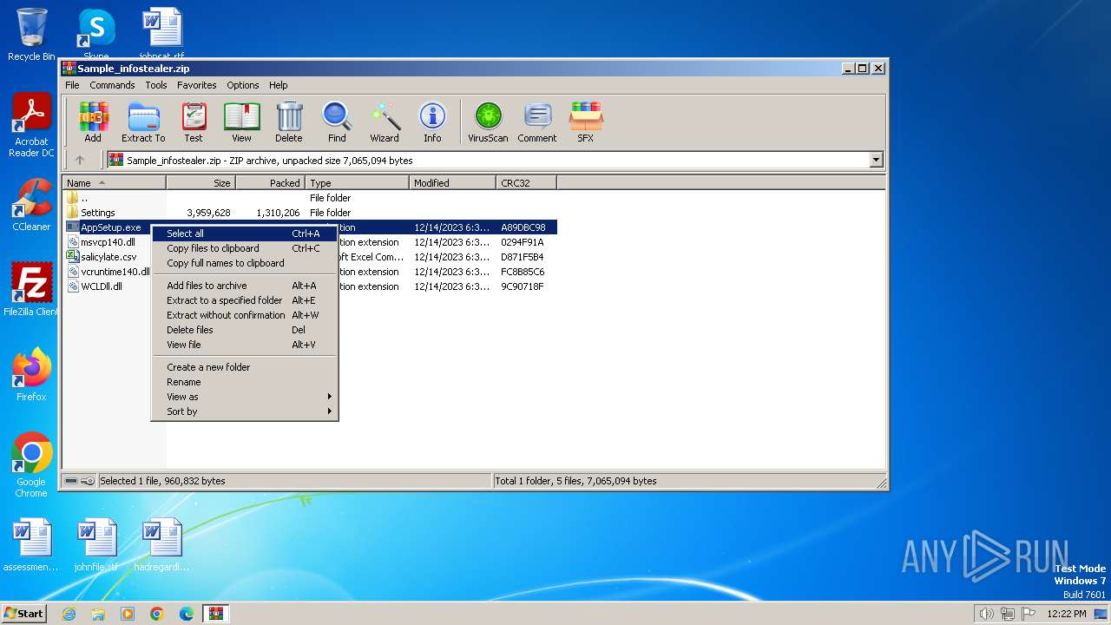Viewport: 1111px width, 625px height.
Task: Choose Delete files in context menu
Action: [x=245, y=330]
